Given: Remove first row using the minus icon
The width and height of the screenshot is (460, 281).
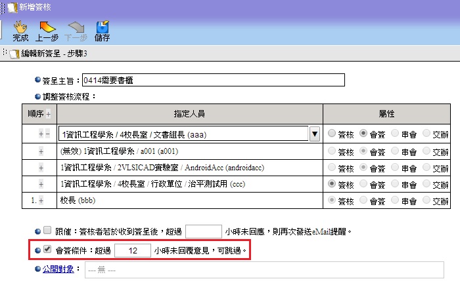Looking at the screenshot, I should click(x=47, y=134).
